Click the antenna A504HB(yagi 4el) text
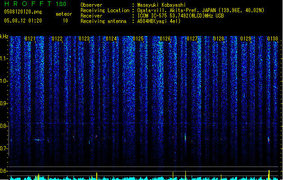 click(159, 21)
